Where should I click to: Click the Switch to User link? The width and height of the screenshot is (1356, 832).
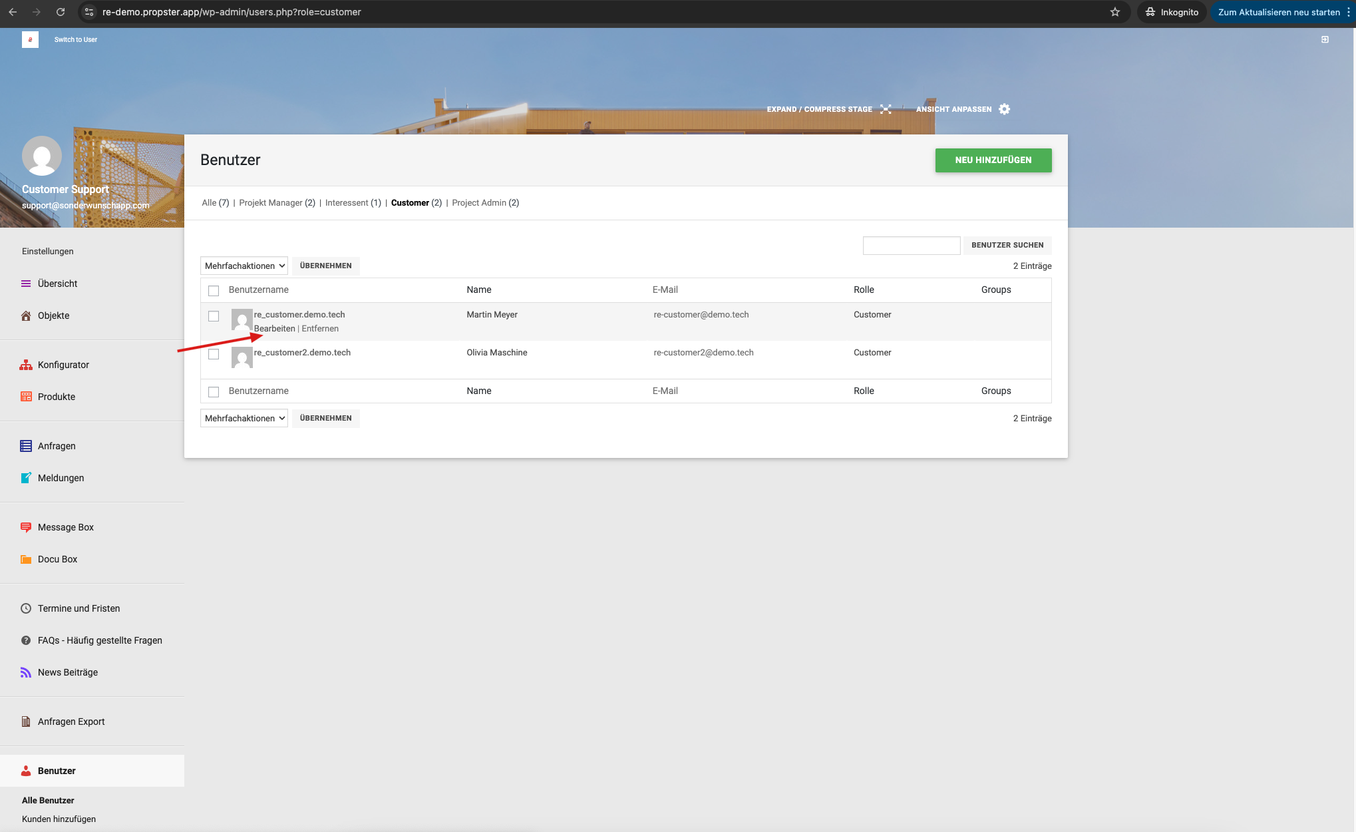(x=76, y=40)
